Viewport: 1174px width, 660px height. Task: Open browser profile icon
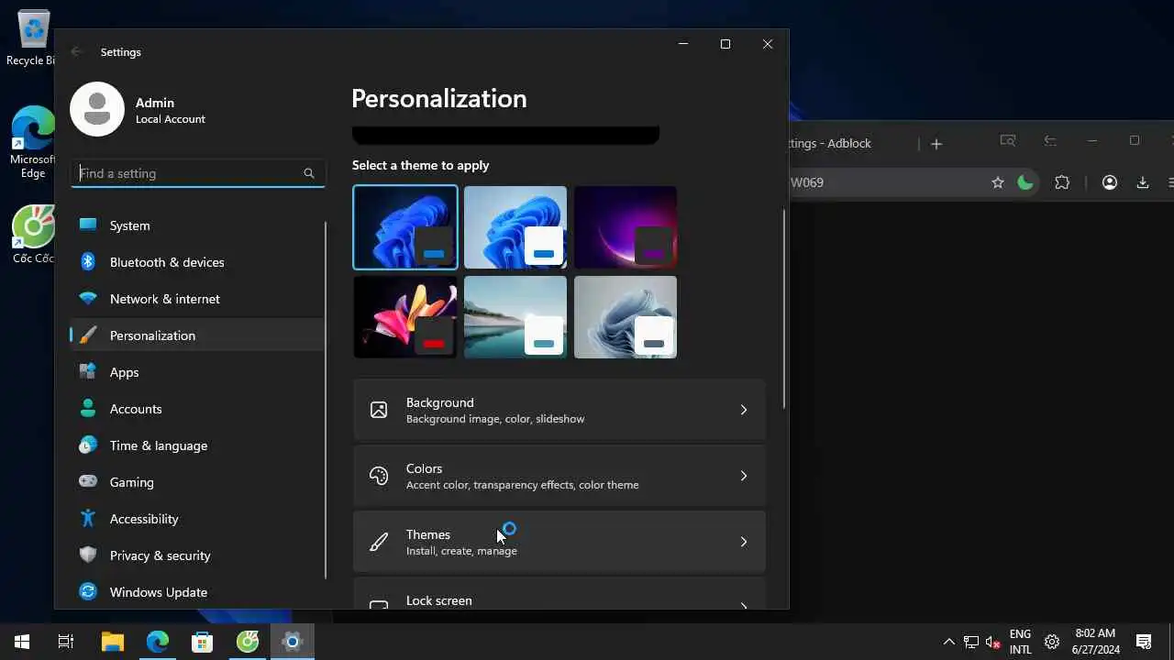coord(1110,182)
